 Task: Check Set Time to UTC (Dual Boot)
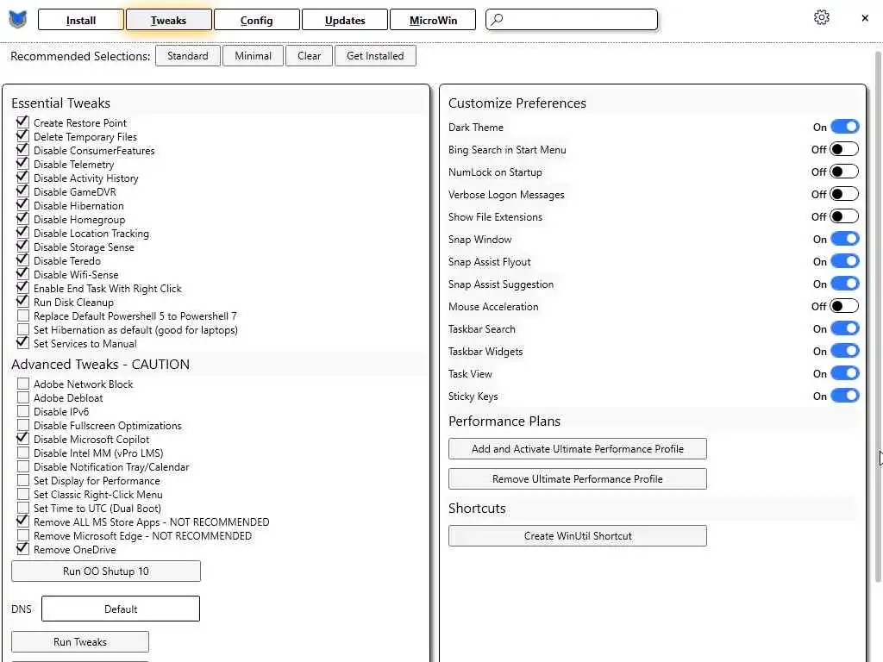click(x=22, y=507)
